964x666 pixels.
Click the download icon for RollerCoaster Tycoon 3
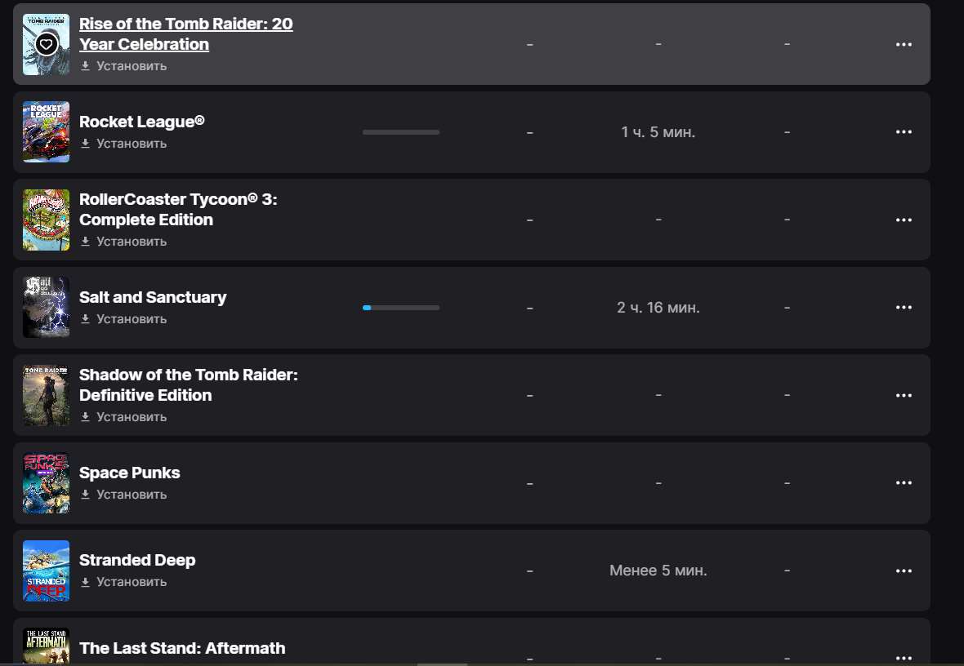pos(86,242)
